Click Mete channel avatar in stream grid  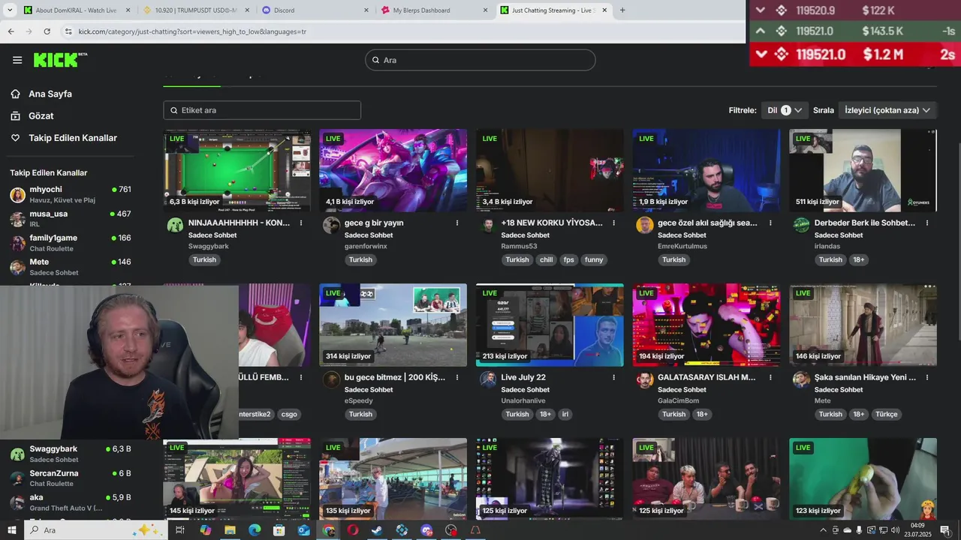[801, 379]
